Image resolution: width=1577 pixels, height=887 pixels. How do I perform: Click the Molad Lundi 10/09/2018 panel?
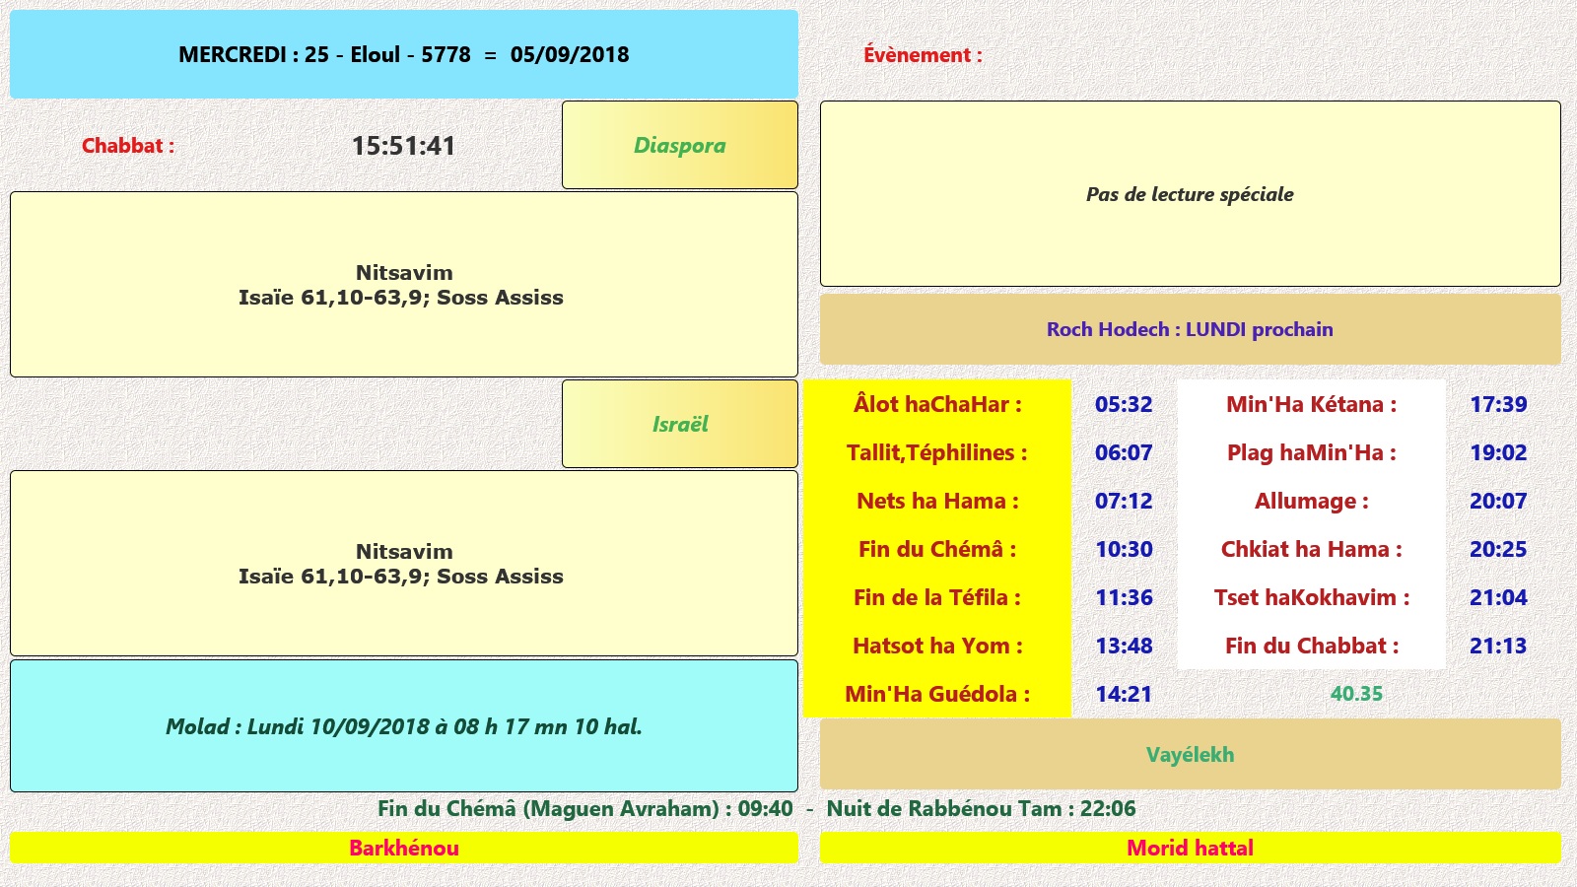[x=403, y=726]
